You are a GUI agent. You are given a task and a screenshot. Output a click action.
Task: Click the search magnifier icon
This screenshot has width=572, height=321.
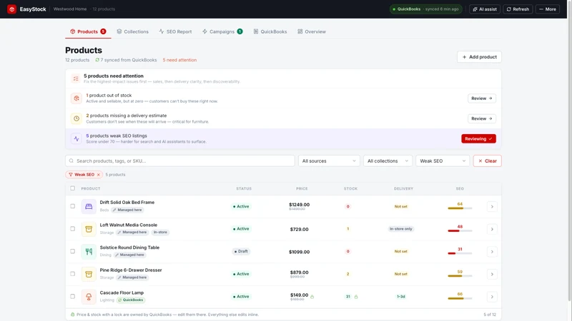(71, 161)
